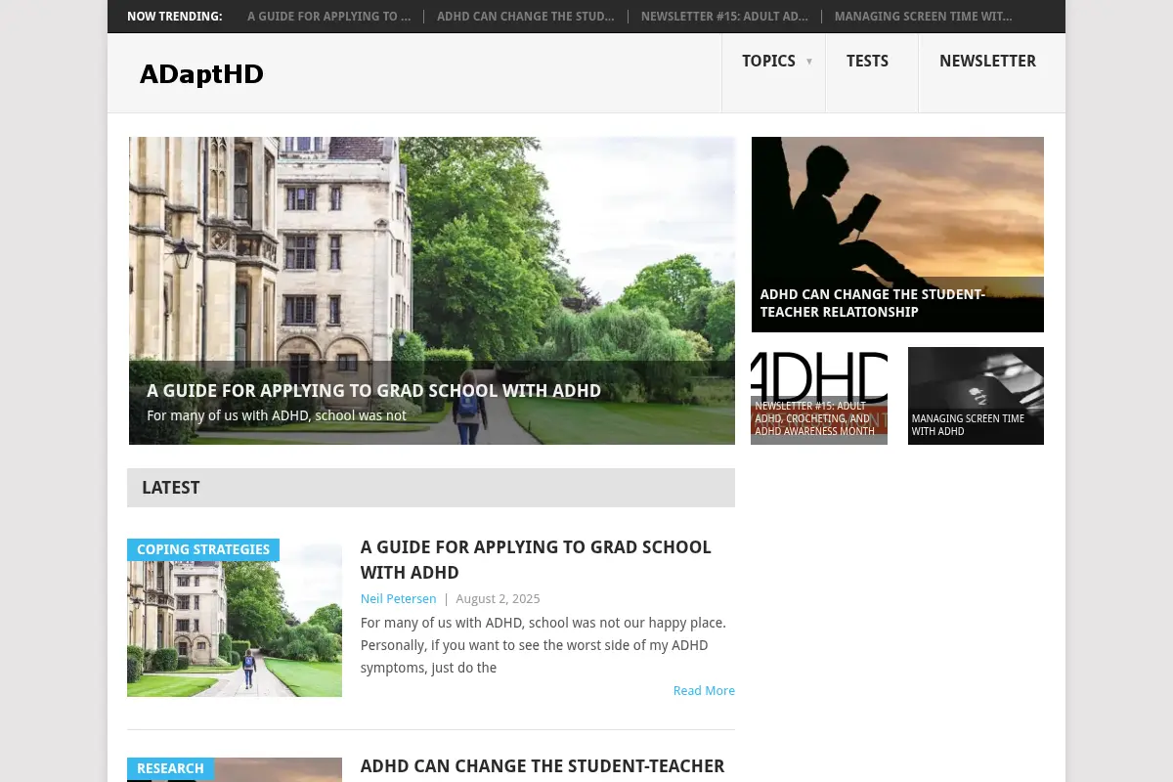The image size is (1173, 782).
Task: Open the Tests menu item
Action: [867, 61]
